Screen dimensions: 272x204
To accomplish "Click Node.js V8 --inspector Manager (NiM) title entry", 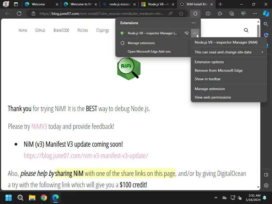I will pos(229,42).
